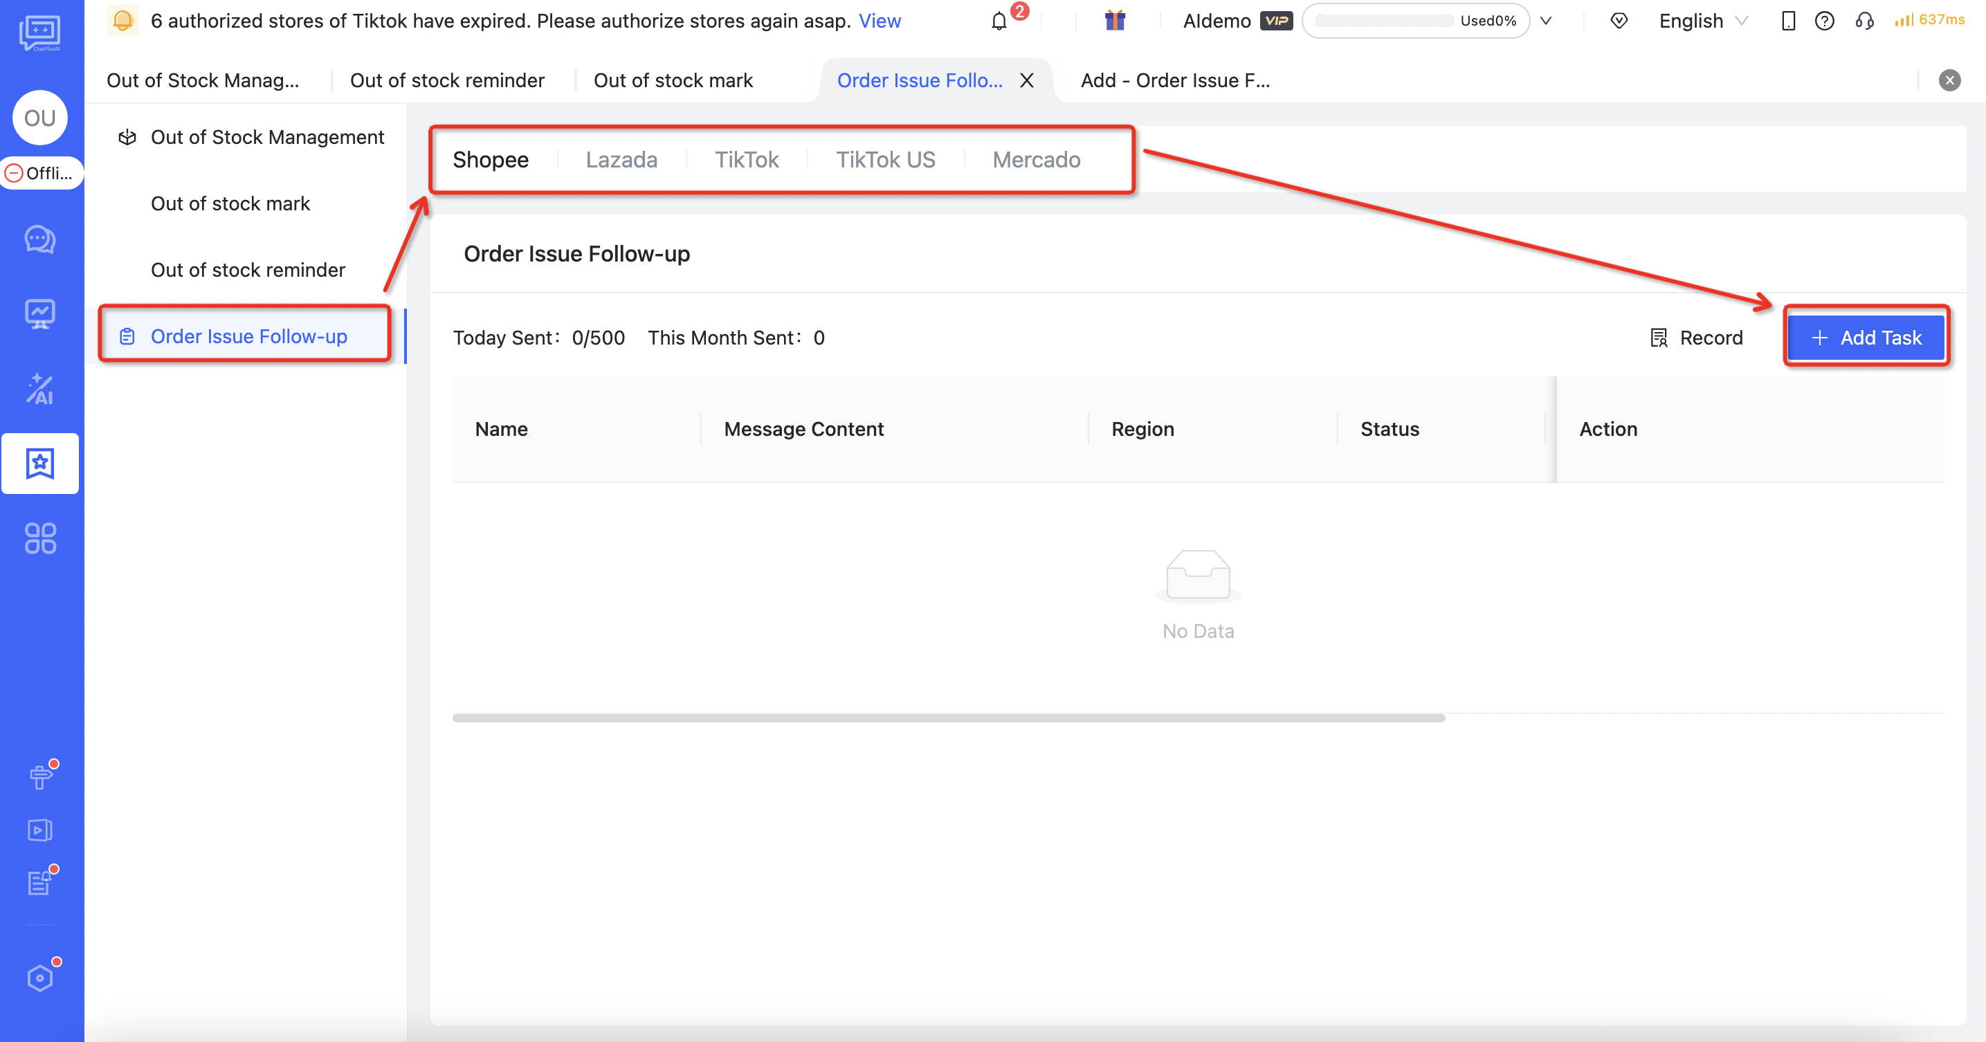Image resolution: width=1986 pixels, height=1042 pixels.
Task: Click the Aldemo account name
Action: click(1217, 21)
